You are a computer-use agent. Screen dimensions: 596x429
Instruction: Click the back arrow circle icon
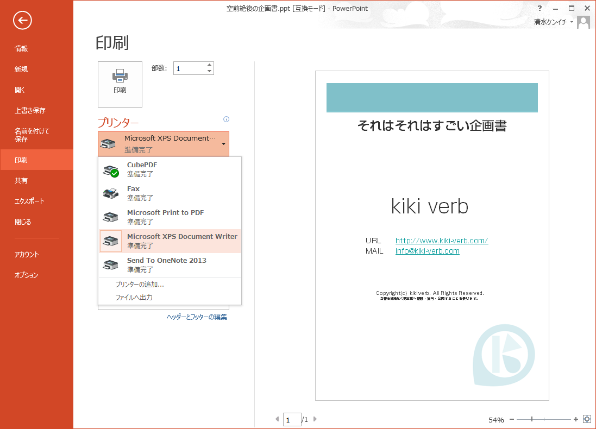pos(22,21)
